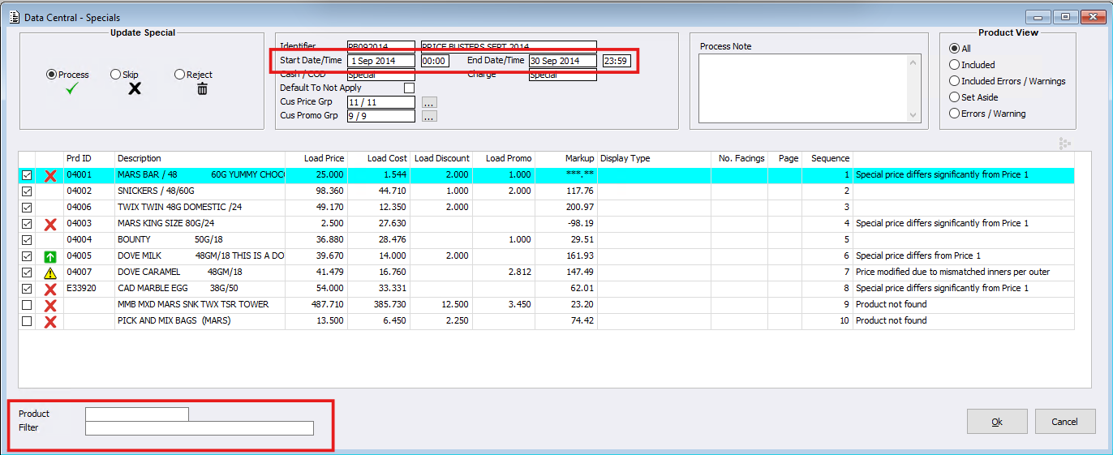Sort by the Load Price column header
Screen dimensions: 1113x455
point(316,159)
